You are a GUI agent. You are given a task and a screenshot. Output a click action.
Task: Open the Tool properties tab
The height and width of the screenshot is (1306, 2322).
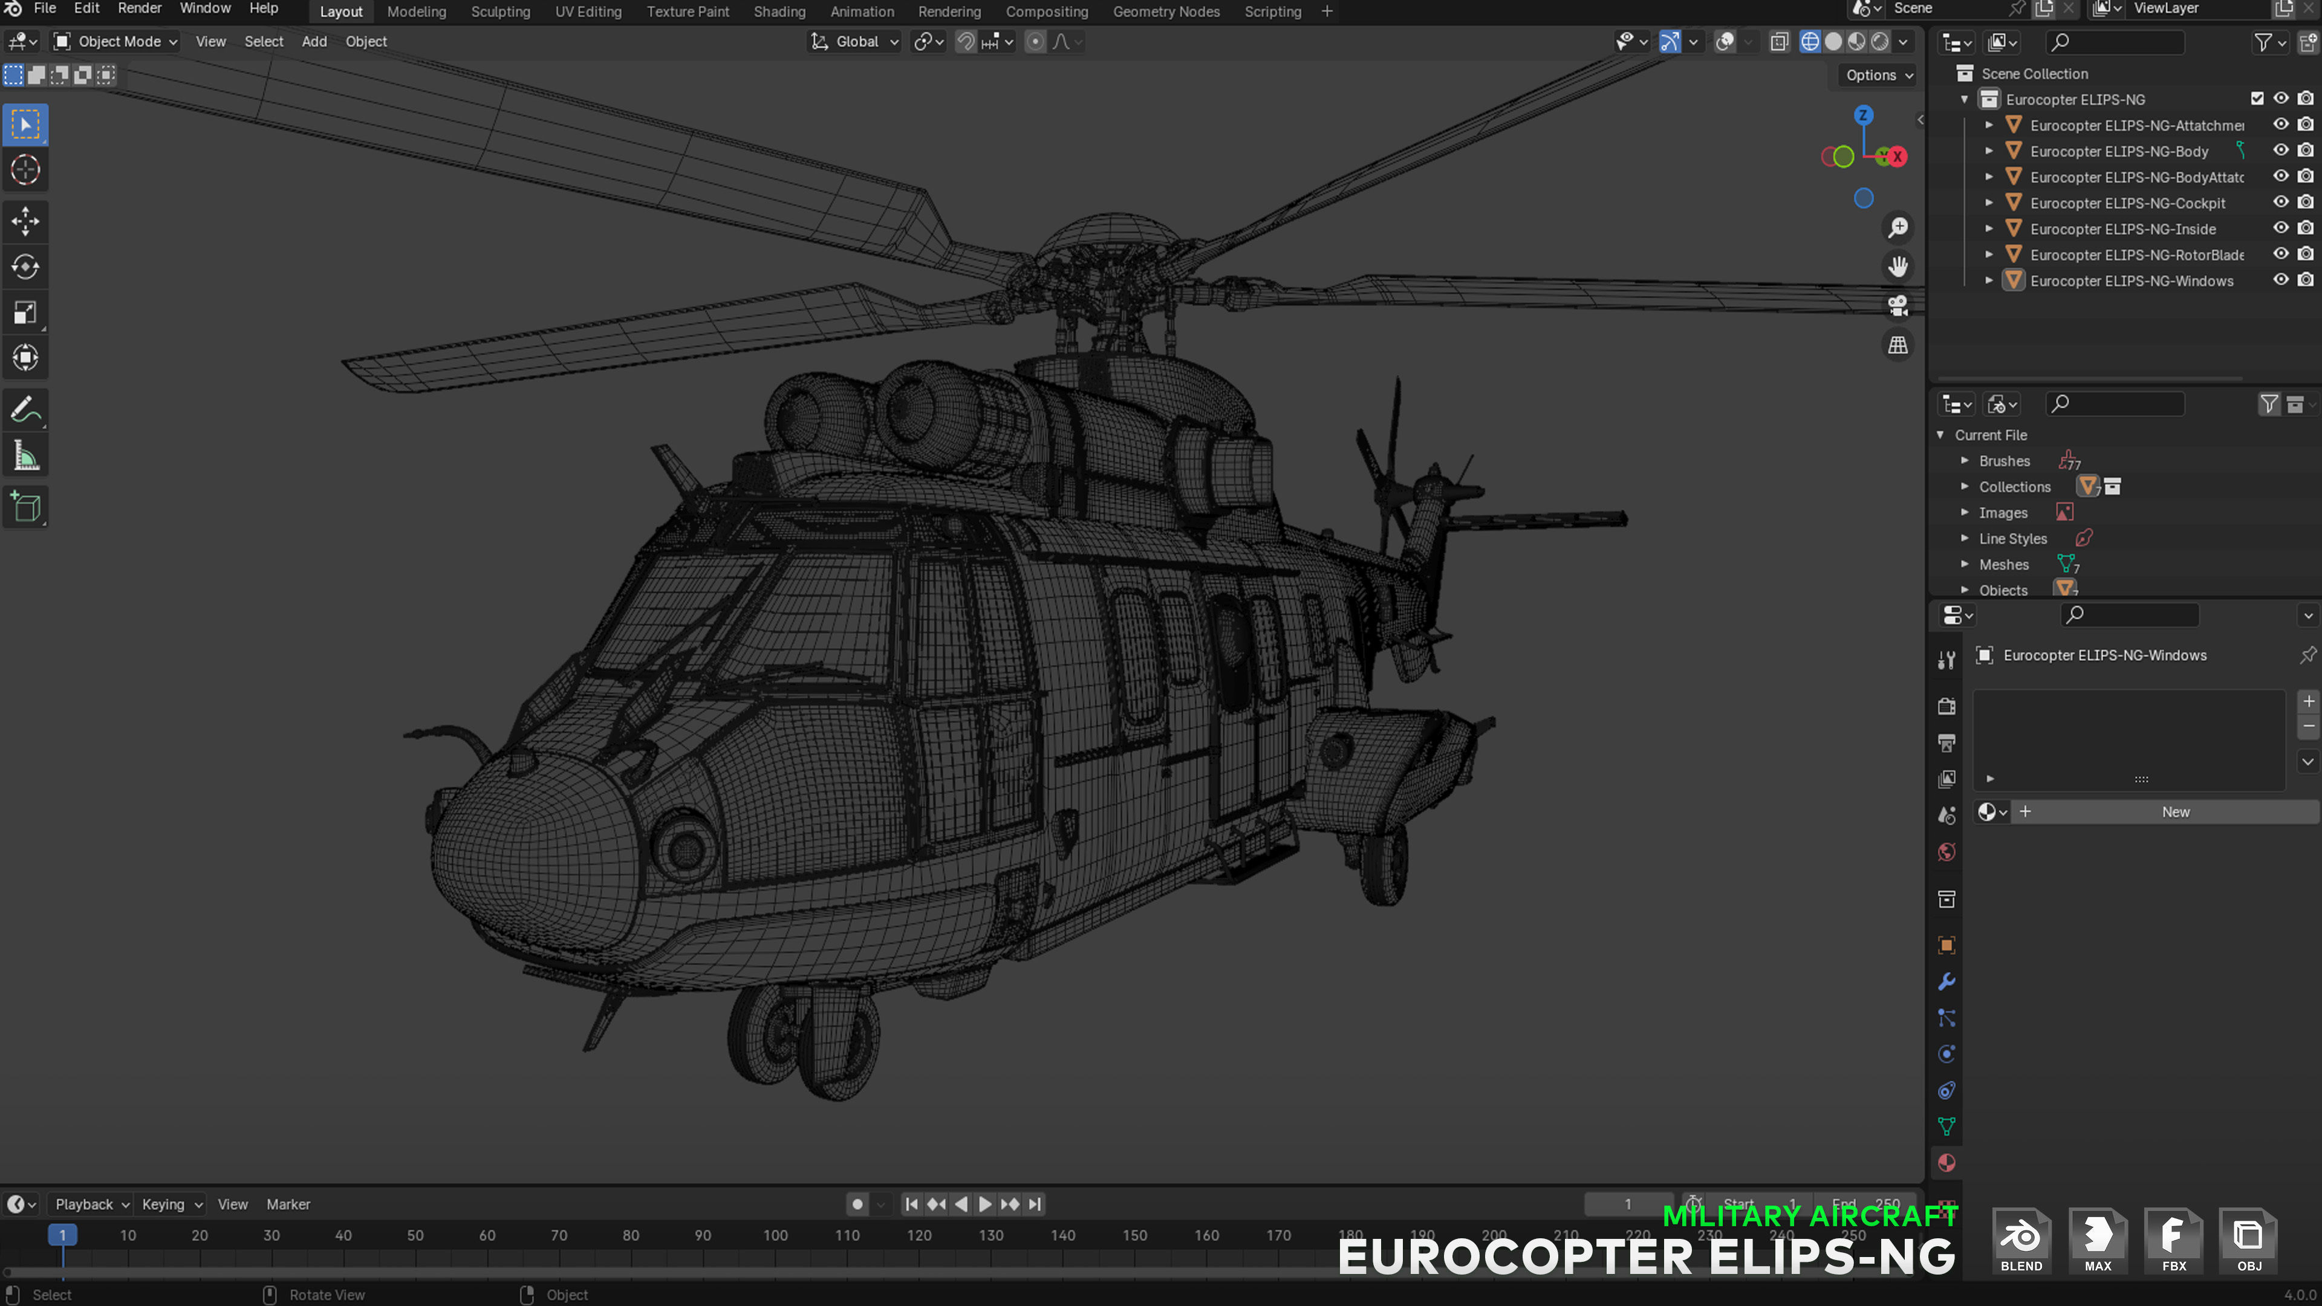pos(1946,661)
